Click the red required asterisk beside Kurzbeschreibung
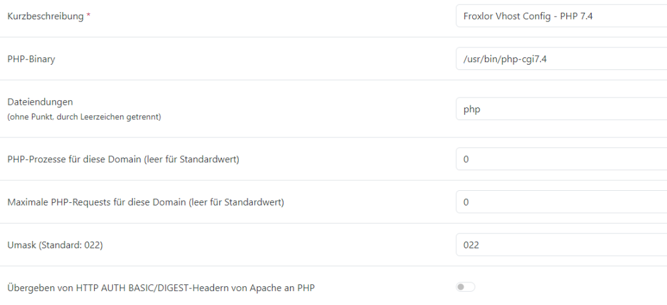This screenshot has width=667, height=305. [89, 16]
